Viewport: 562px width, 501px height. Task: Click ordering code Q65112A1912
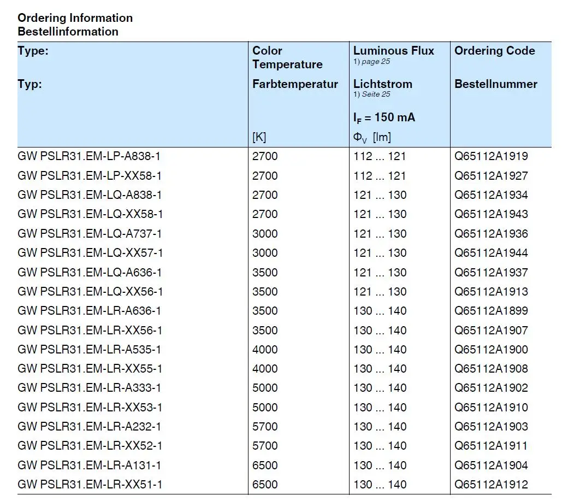(x=491, y=485)
